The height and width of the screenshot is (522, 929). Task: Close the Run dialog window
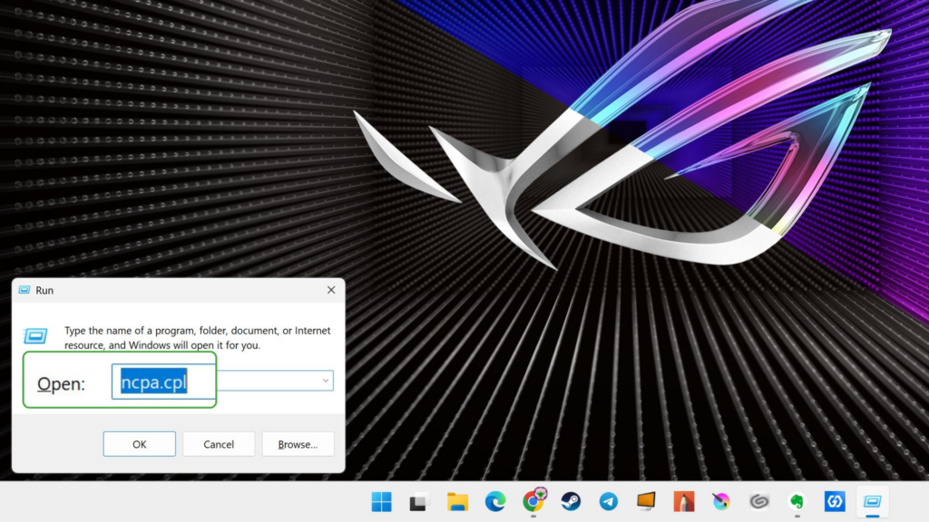[x=331, y=290]
